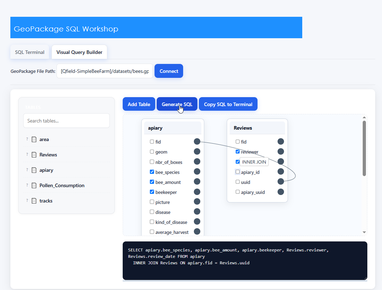Viewport: 382px width, 290px height.
Task: Check the apiary fid checkbox
Action: click(x=152, y=141)
